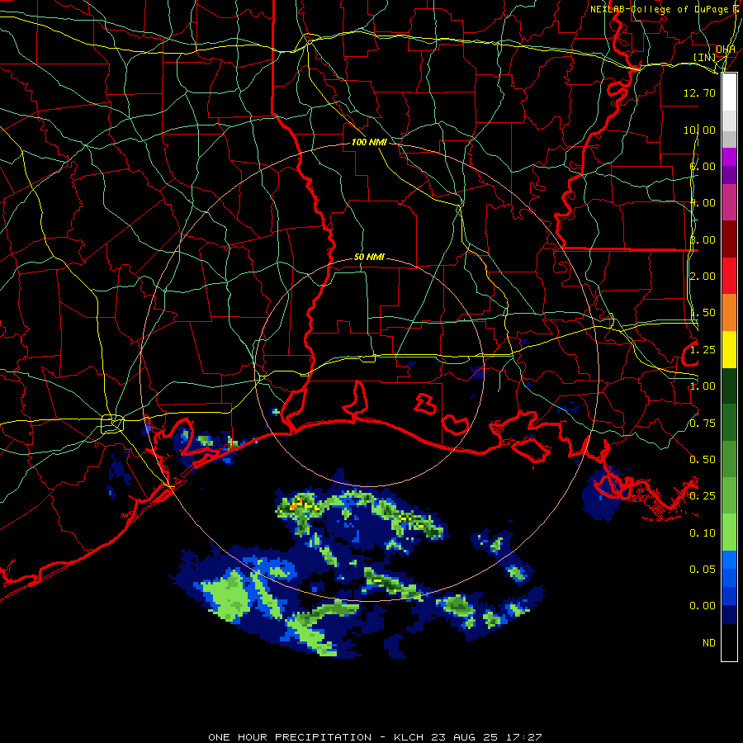
Task: Click the 12.70 legend value
Action: tap(699, 92)
